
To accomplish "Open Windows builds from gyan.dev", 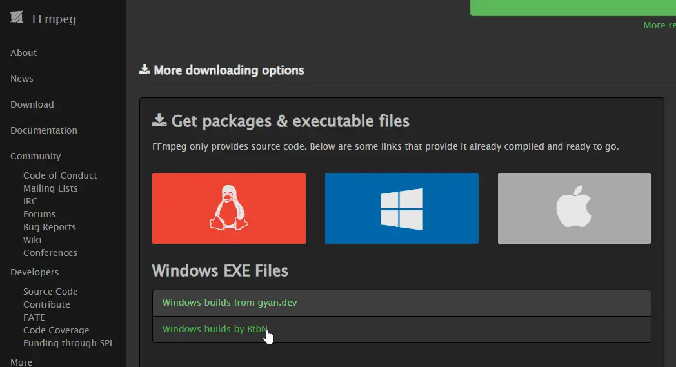I will pos(230,303).
